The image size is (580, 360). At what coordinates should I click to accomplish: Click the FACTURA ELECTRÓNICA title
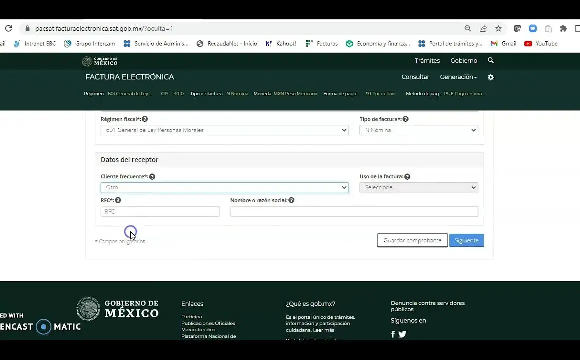coord(130,77)
